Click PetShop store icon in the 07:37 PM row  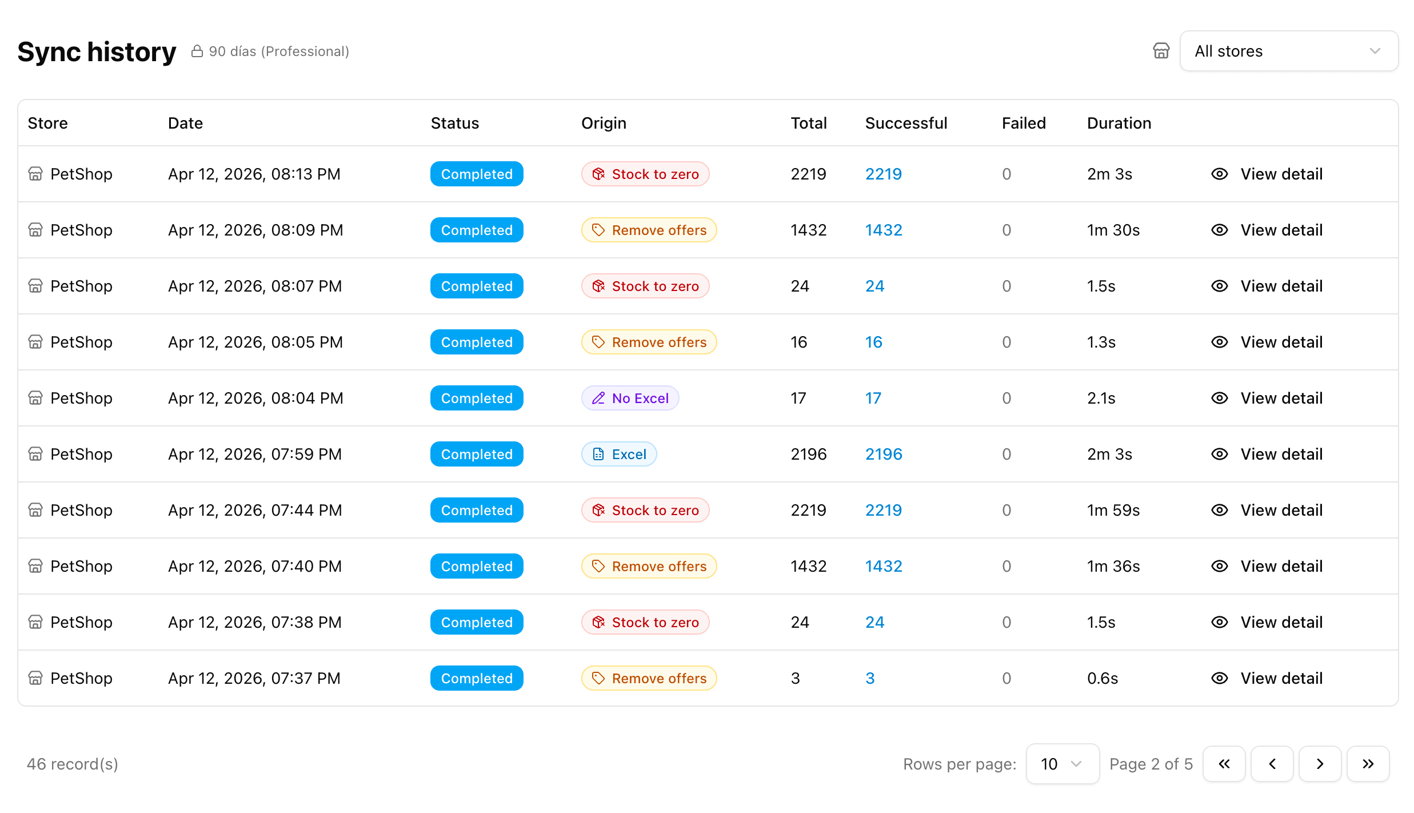[35, 678]
